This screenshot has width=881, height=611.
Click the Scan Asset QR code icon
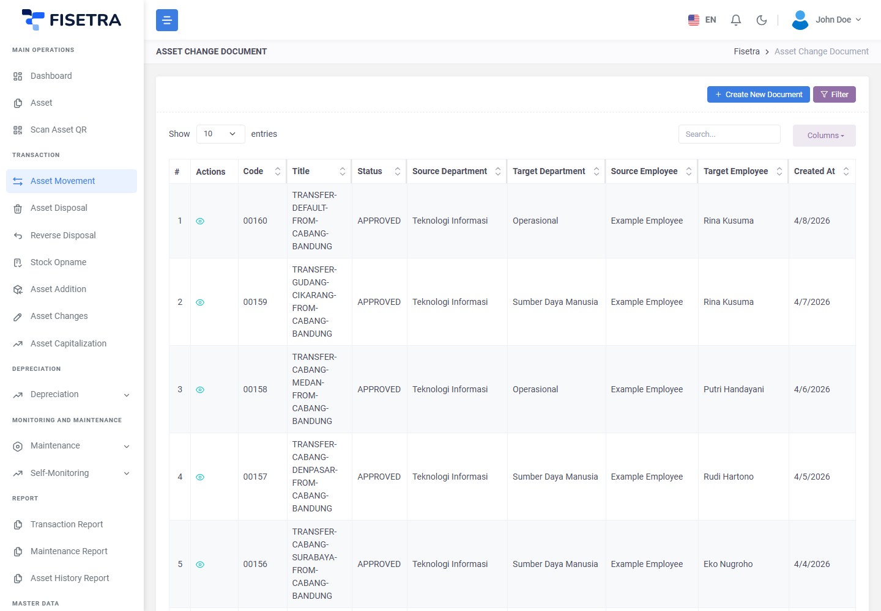point(18,130)
